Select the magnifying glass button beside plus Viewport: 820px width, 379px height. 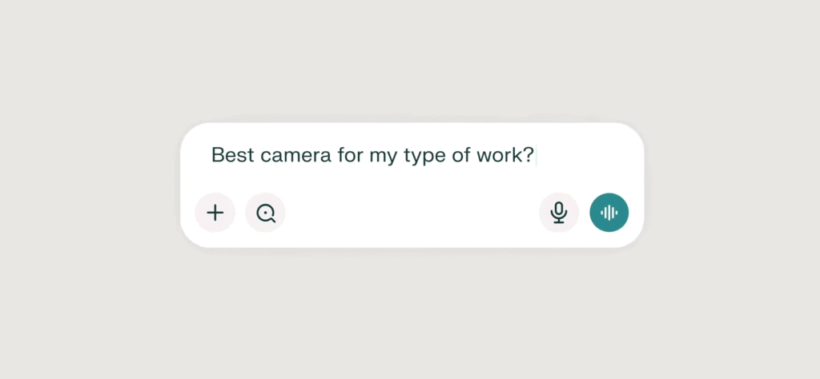pos(265,213)
